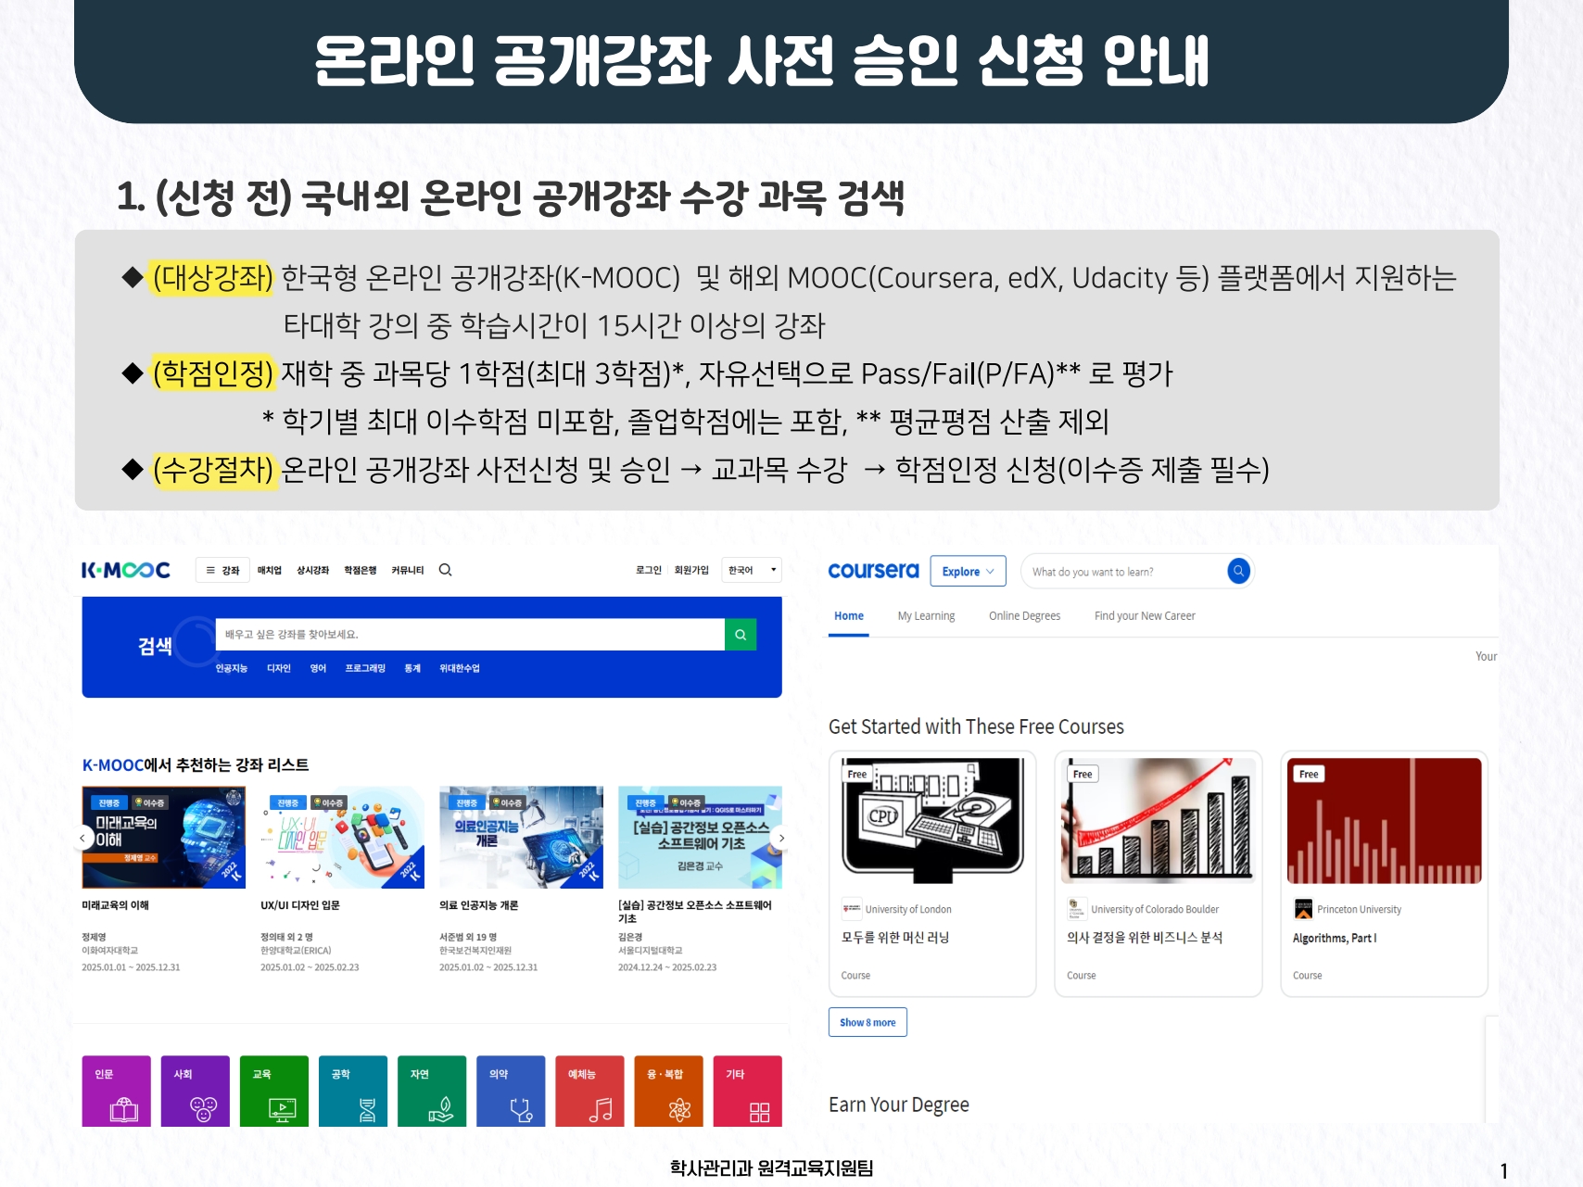Click the 기타 other category tile
This screenshot has width=1583, height=1187.
coord(747,1091)
